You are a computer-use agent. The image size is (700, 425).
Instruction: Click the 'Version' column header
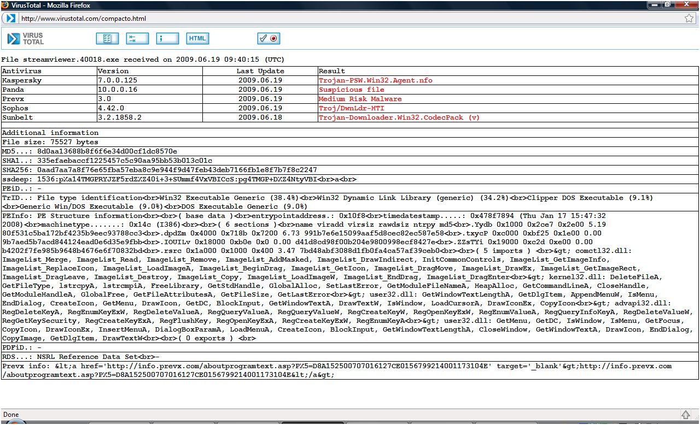[x=150, y=71]
